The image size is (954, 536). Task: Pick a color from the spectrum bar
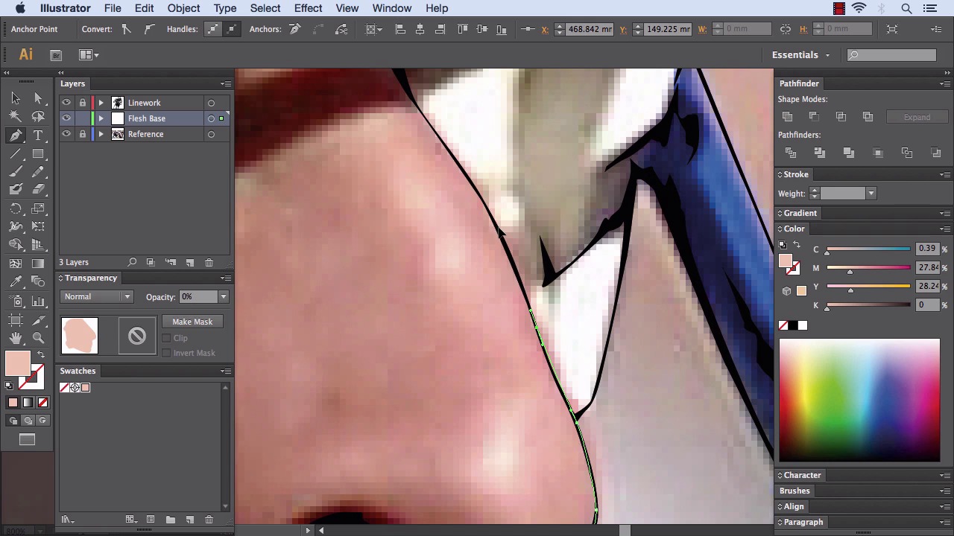pos(859,401)
